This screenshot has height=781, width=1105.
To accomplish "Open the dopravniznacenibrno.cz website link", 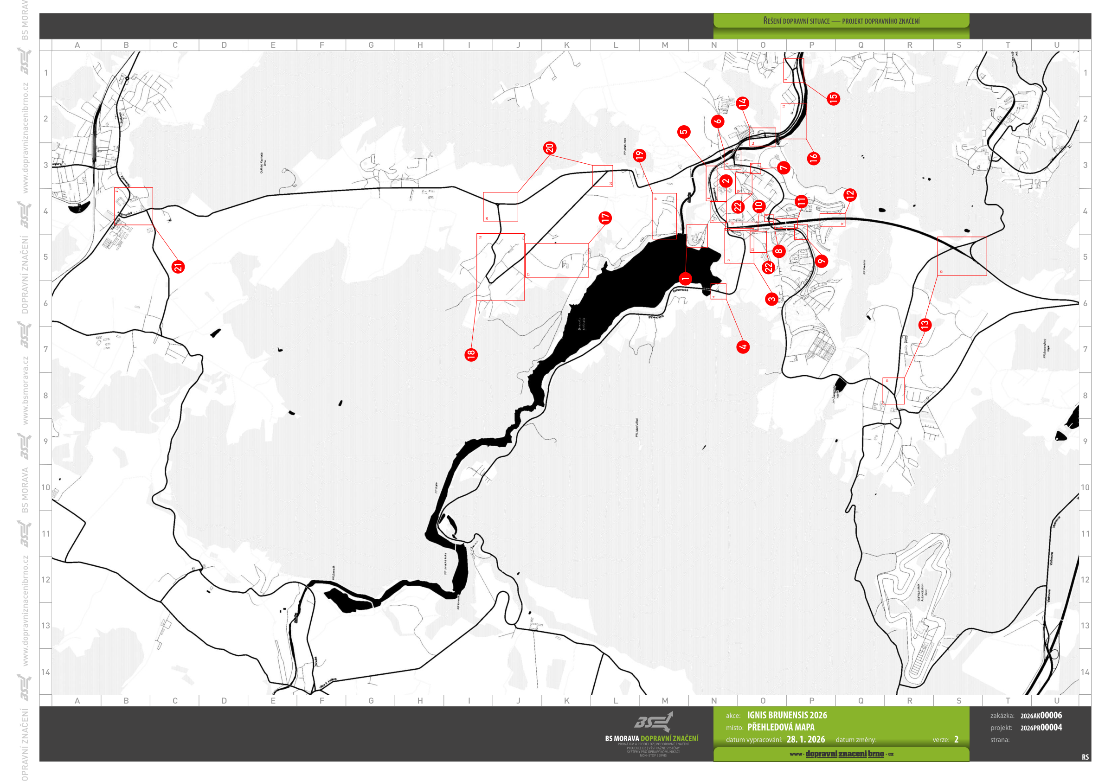I will point(841,754).
